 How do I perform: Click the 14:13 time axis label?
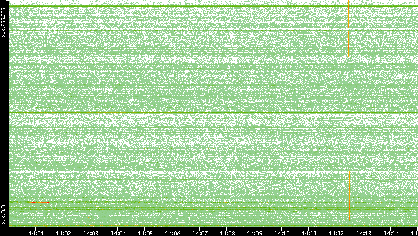363,233
